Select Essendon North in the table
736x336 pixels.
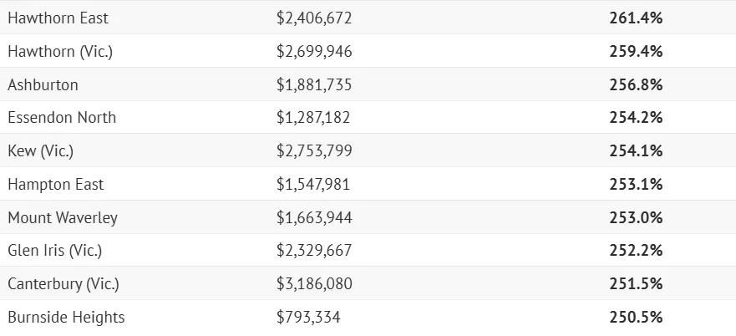pyautogui.click(x=62, y=118)
